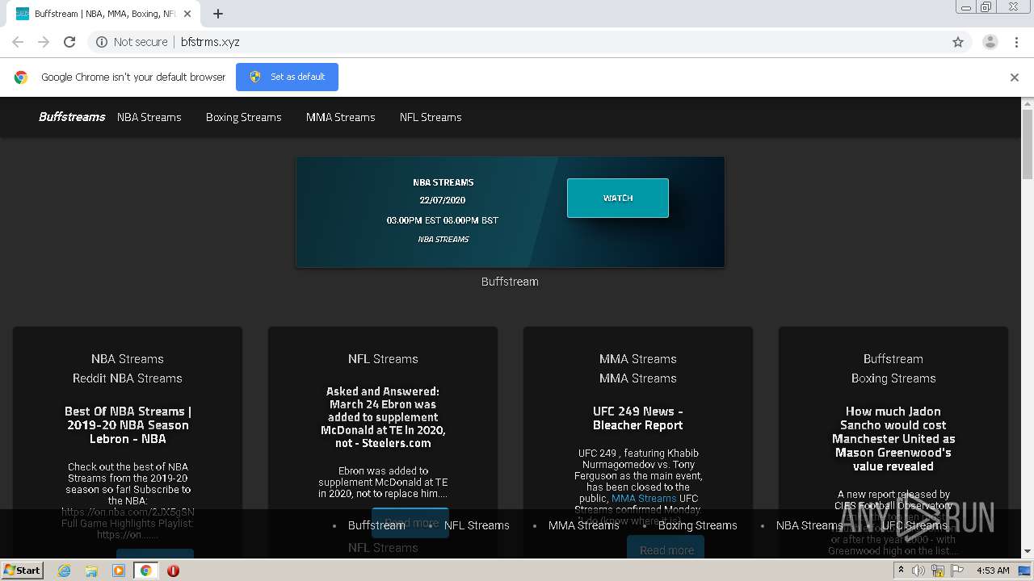This screenshot has height=581, width=1034.
Task: Open the volume control in tray
Action: (x=918, y=571)
